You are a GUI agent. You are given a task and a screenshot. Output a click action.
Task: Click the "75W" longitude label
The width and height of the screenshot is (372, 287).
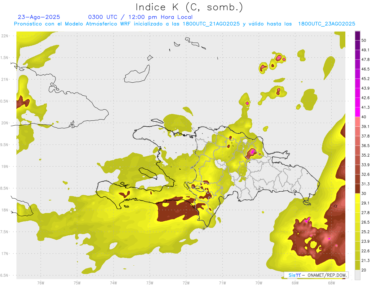[x=77, y=283]
